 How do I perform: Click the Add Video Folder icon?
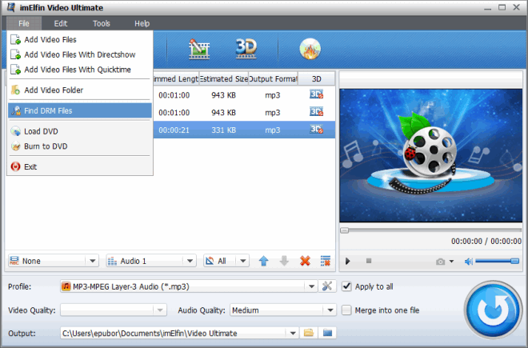pos(15,90)
